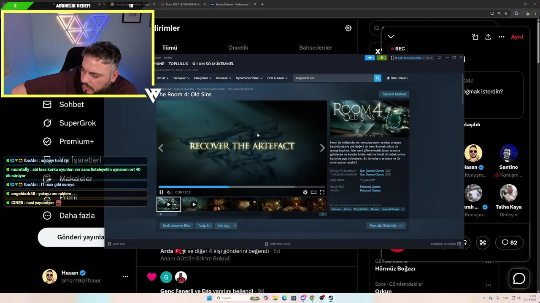Open SuperGrok in X sidebar
540x303 pixels.
click(x=69, y=123)
